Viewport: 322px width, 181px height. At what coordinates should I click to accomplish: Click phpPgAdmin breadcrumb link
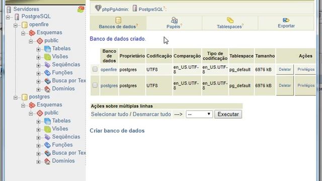[x=115, y=10]
